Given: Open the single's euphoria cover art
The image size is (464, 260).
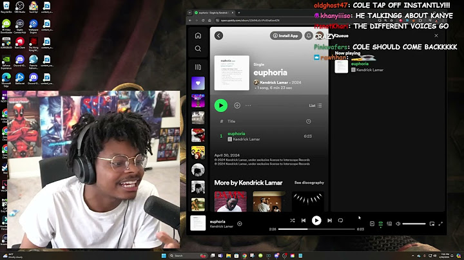Looking at the screenshot, I should (232, 73).
